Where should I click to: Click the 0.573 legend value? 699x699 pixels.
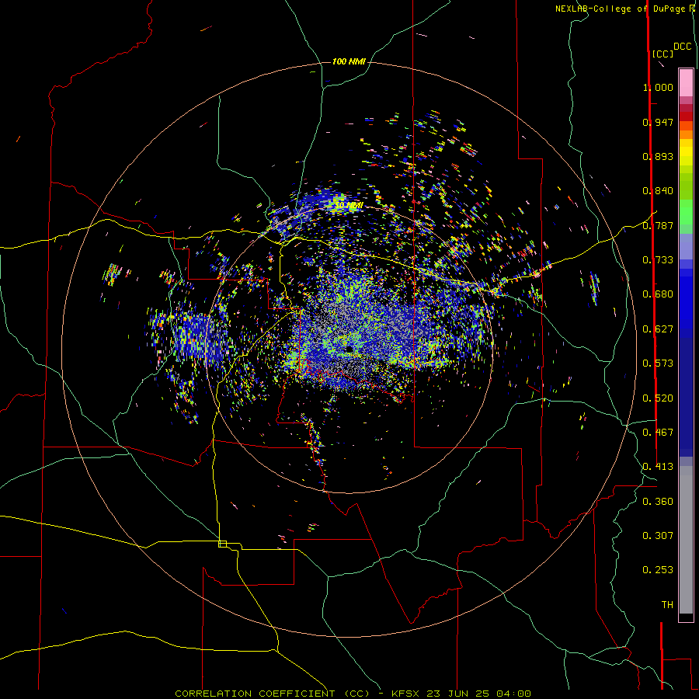[658, 363]
